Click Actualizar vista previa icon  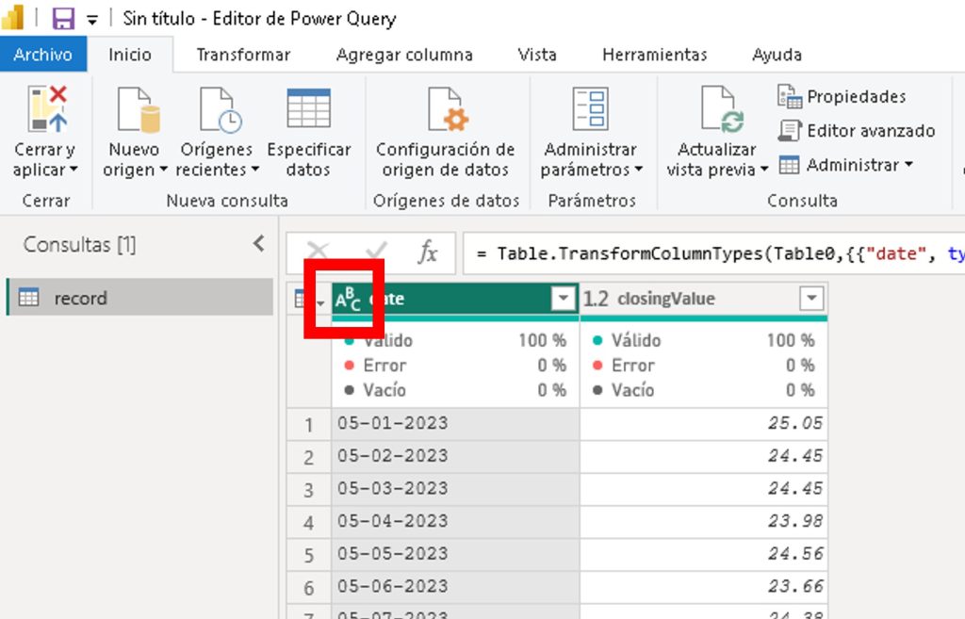(x=718, y=108)
